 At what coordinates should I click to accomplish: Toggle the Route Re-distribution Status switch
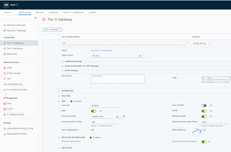(x=204, y=142)
